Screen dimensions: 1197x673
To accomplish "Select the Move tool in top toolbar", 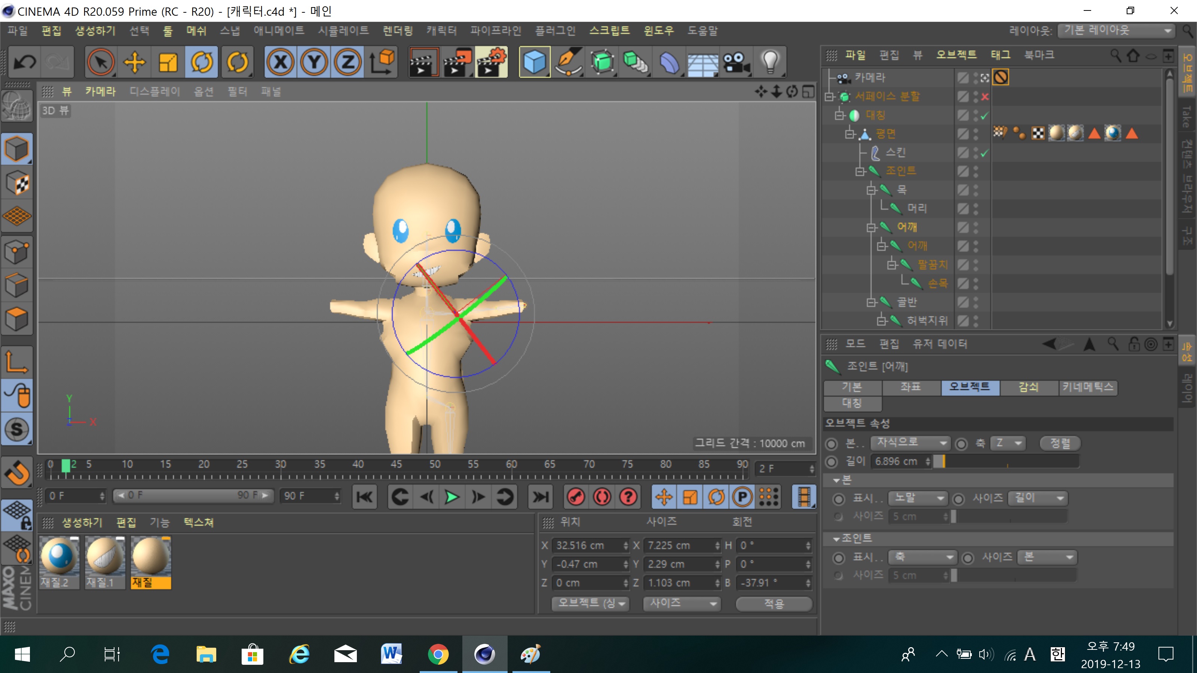I will tap(135, 62).
